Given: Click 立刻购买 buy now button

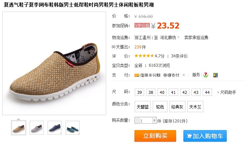Looking at the screenshot, I should [155, 136].
